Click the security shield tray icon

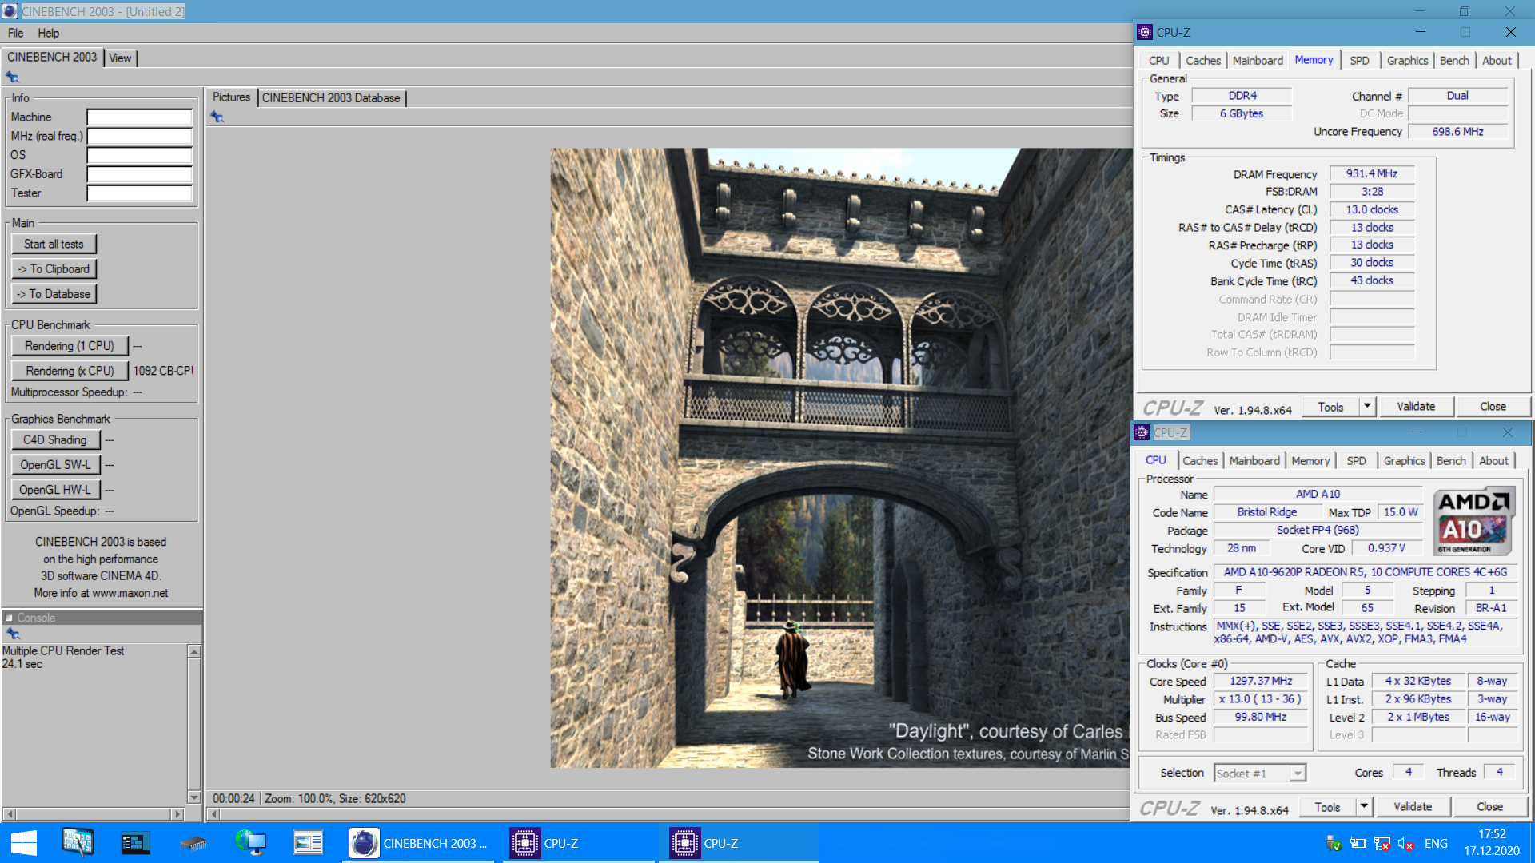pos(1333,844)
